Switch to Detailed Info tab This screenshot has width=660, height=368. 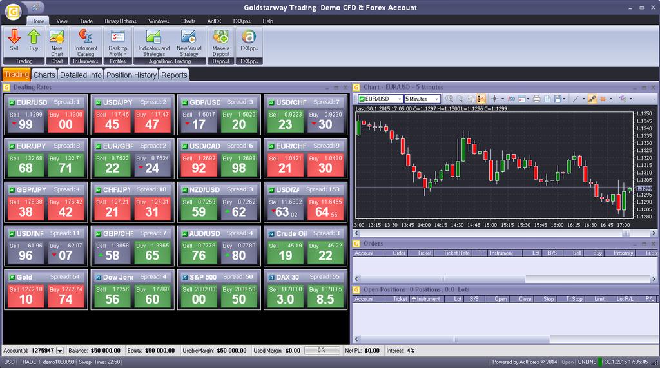[x=81, y=75]
